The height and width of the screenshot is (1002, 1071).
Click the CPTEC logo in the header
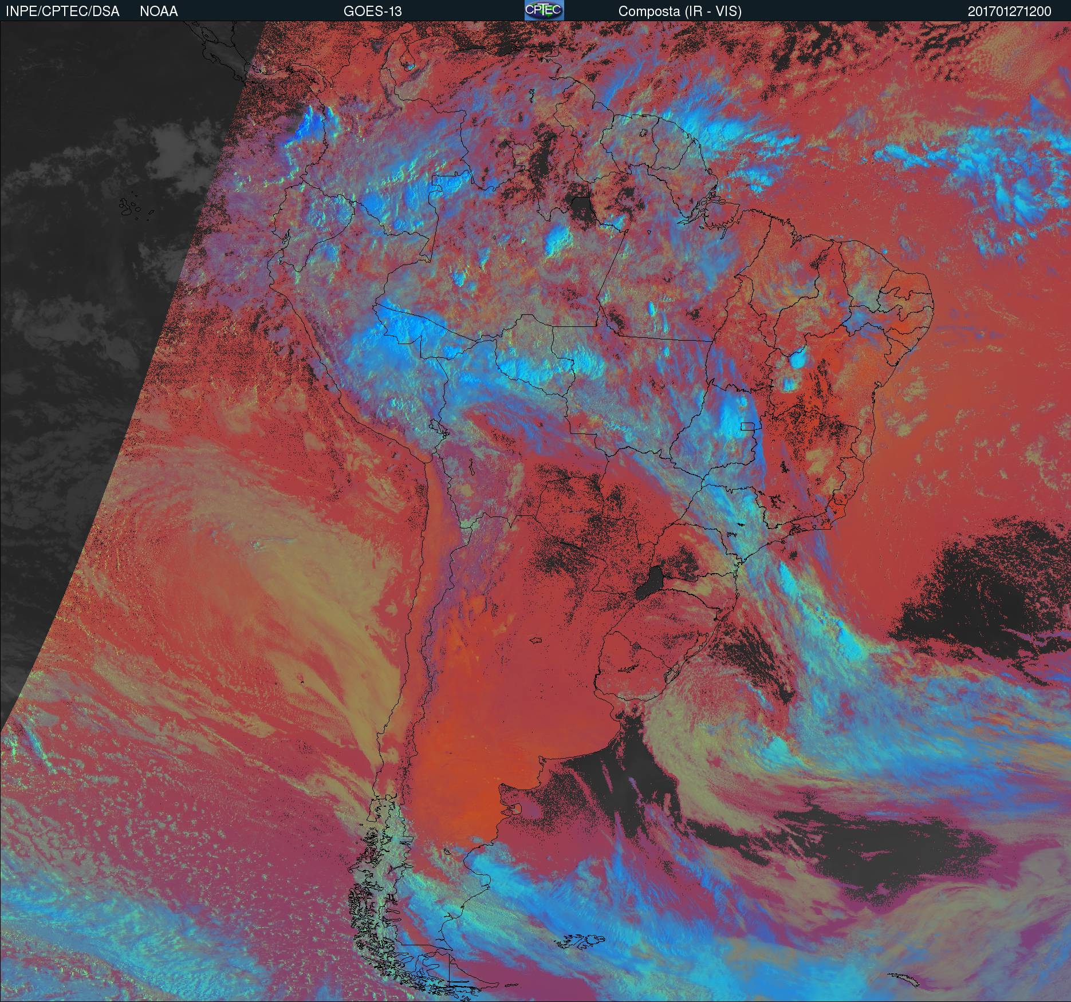(x=544, y=10)
